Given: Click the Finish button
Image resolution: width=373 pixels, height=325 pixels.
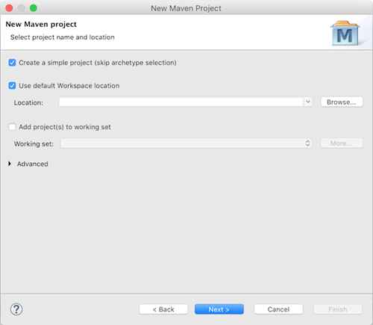Looking at the screenshot, I should [x=338, y=309].
